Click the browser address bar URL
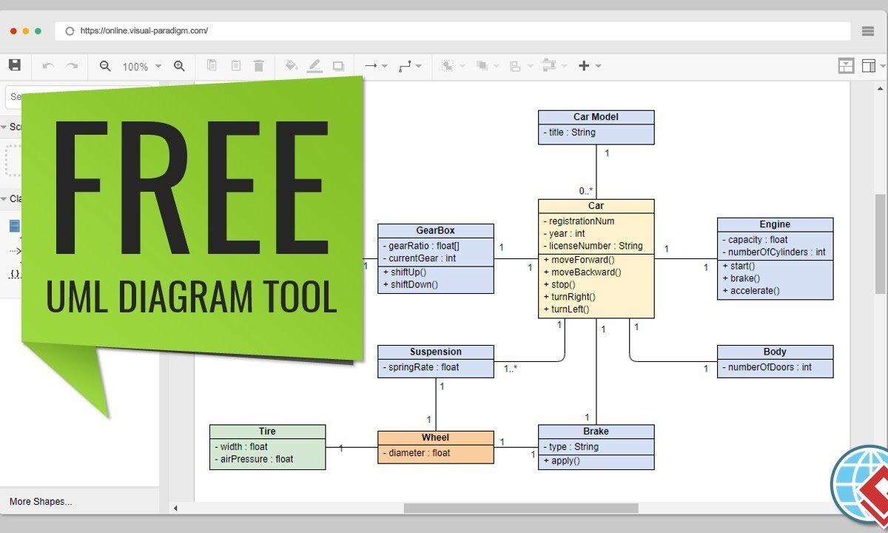 coord(144,31)
